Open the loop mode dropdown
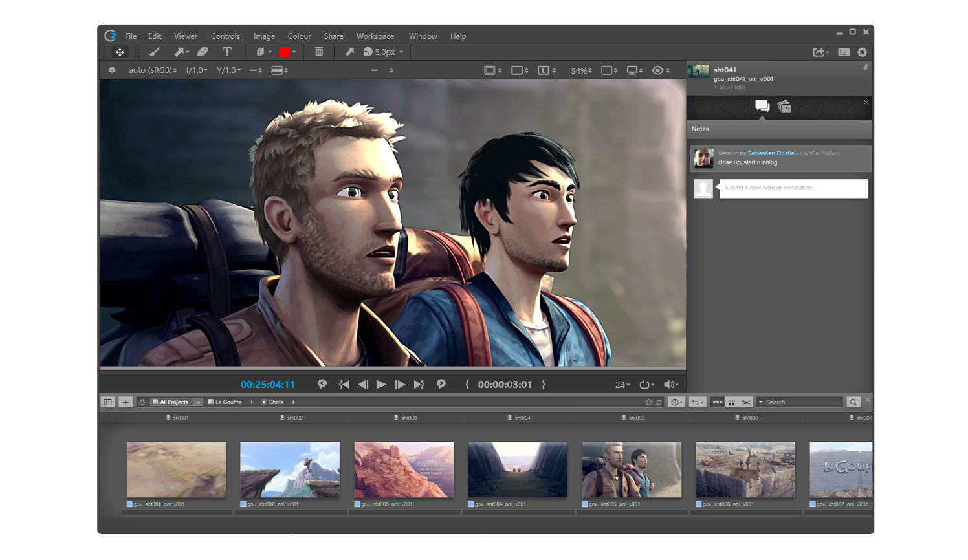Viewport: 968px width, 560px height. coord(647,385)
